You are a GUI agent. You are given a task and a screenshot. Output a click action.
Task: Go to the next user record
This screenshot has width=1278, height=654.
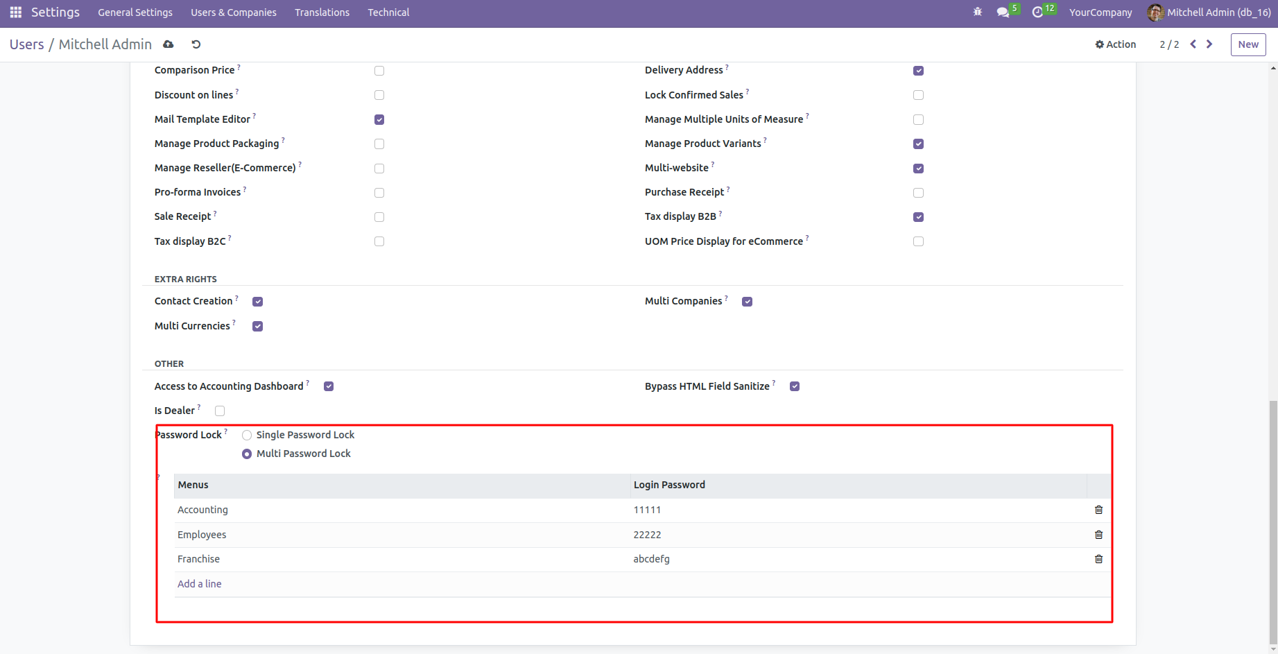tap(1209, 44)
